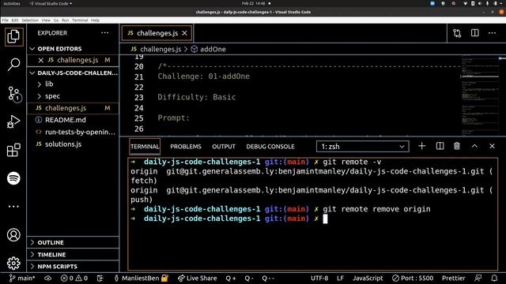The height and width of the screenshot is (284, 506).
Task: Close the terminal panel
Action: pos(492,146)
